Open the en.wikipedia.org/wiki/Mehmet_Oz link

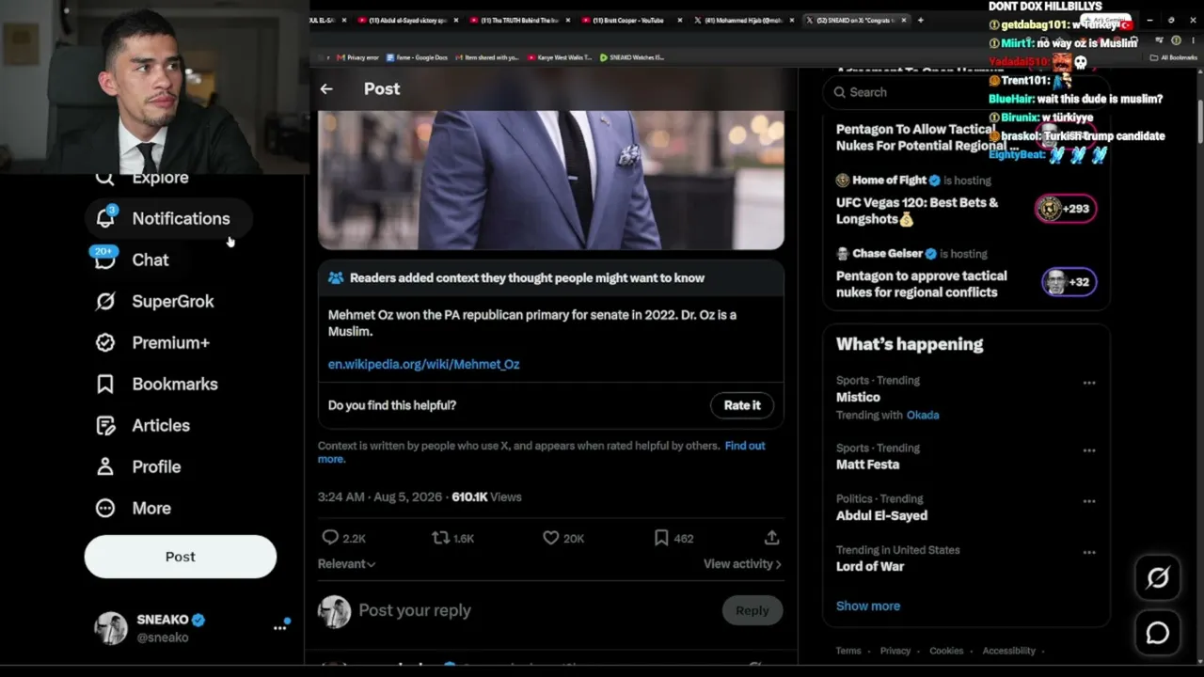tap(423, 364)
